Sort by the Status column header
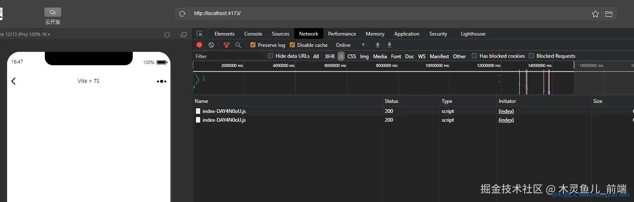The width and height of the screenshot is (634, 202). point(411,101)
